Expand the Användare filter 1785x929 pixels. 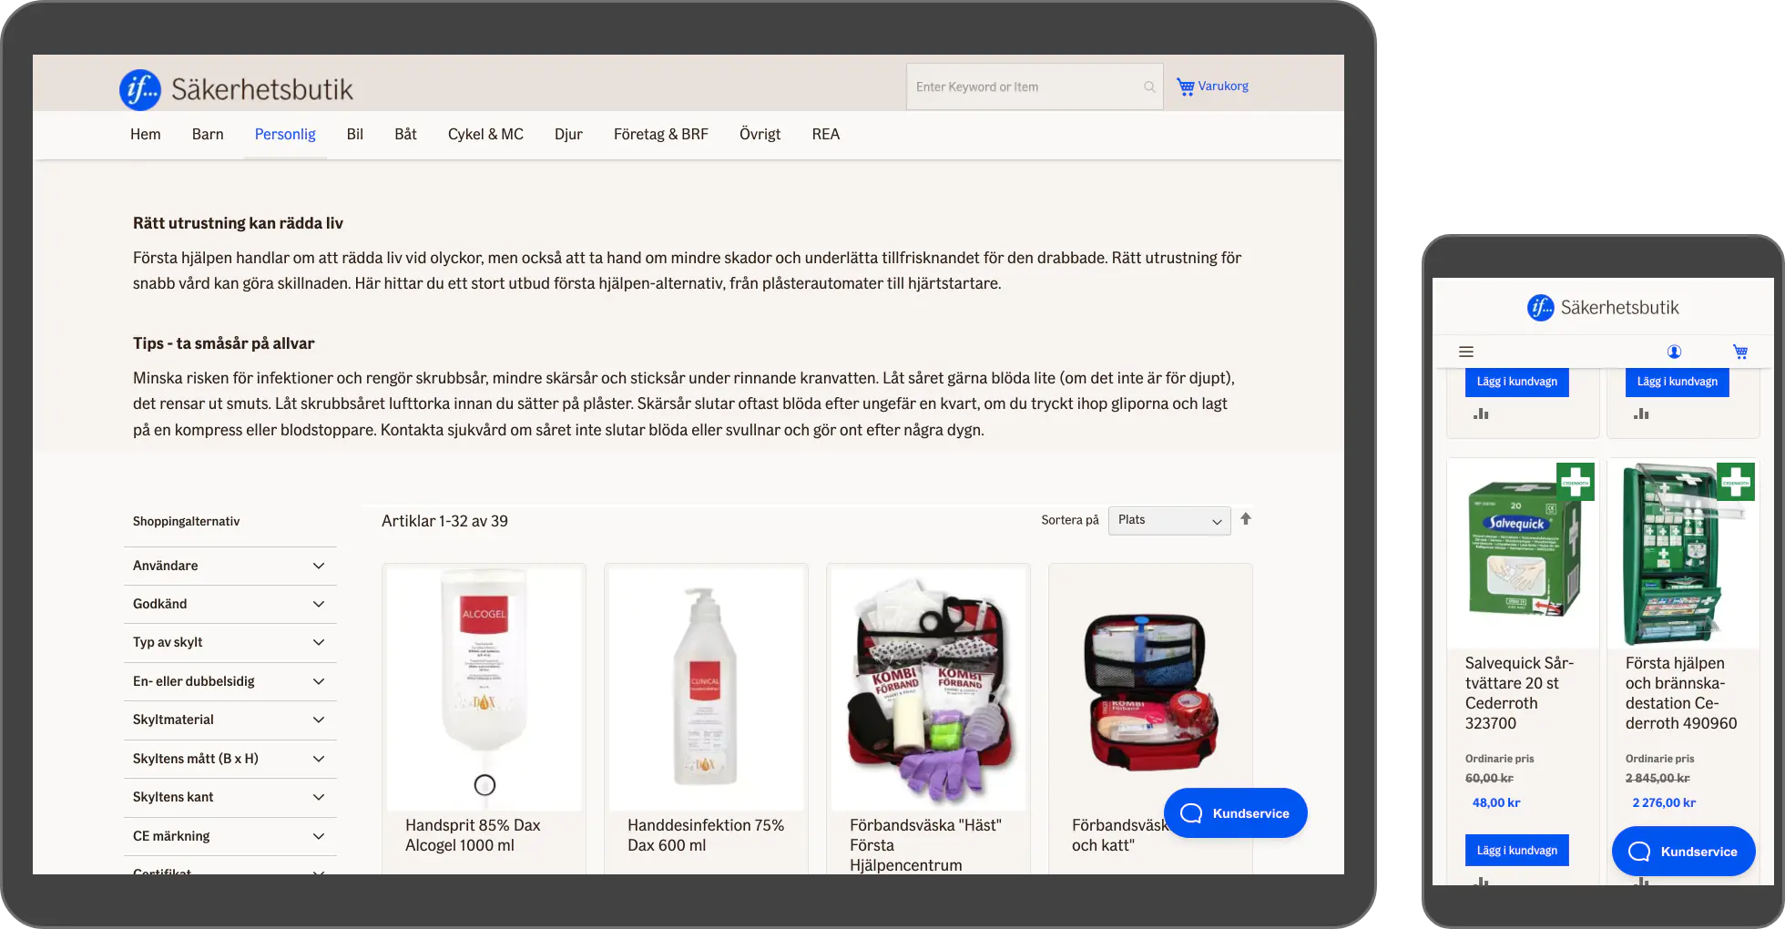(x=229, y=566)
